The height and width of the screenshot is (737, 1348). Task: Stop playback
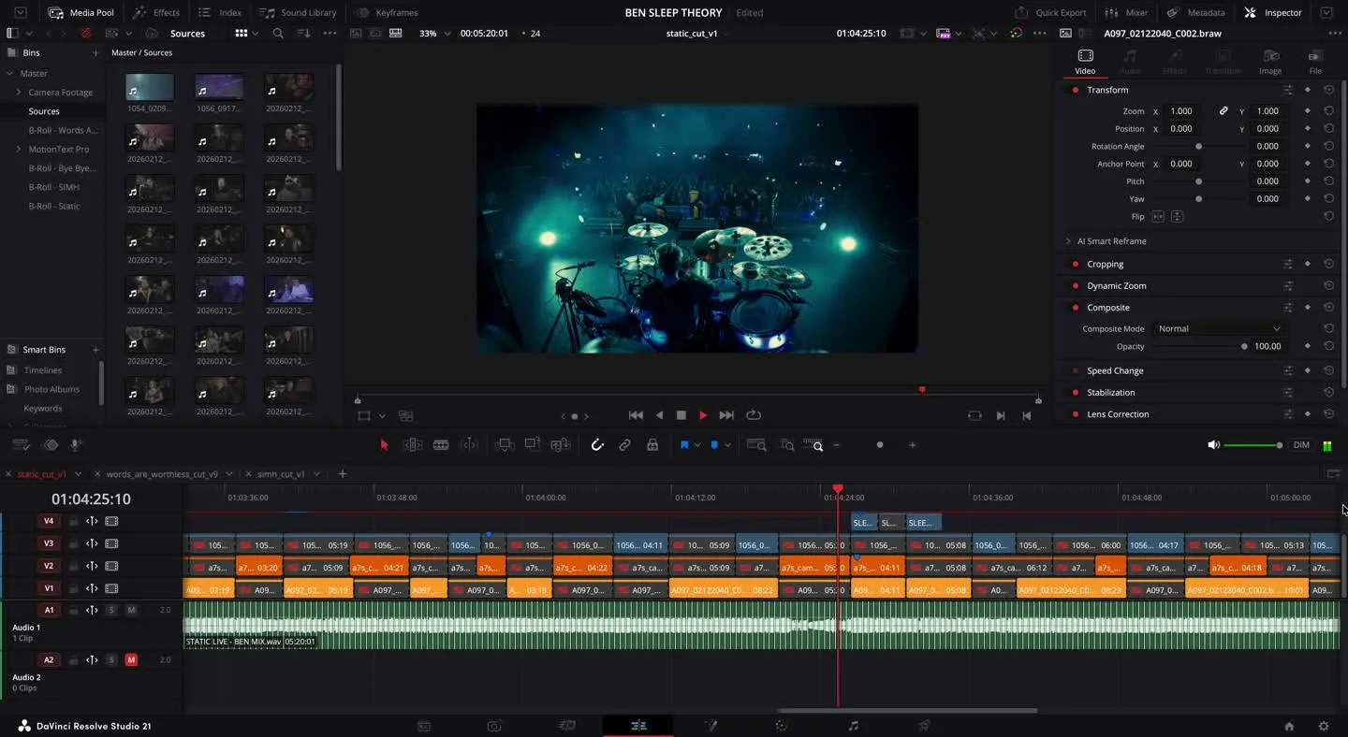[681, 415]
